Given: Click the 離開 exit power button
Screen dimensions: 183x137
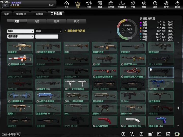Looking at the screenshot, I should [177, 5].
